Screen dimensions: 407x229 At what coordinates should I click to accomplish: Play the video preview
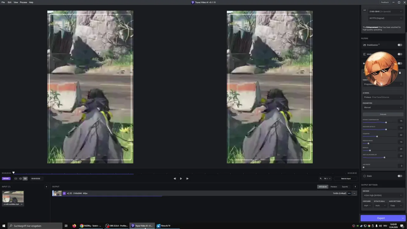pyautogui.click(x=181, y=178)
